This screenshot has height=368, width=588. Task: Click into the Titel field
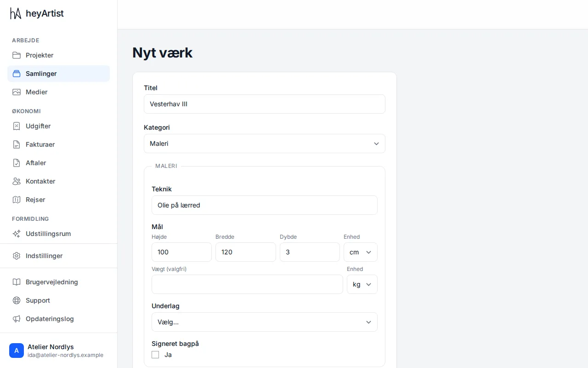(265, 104)
